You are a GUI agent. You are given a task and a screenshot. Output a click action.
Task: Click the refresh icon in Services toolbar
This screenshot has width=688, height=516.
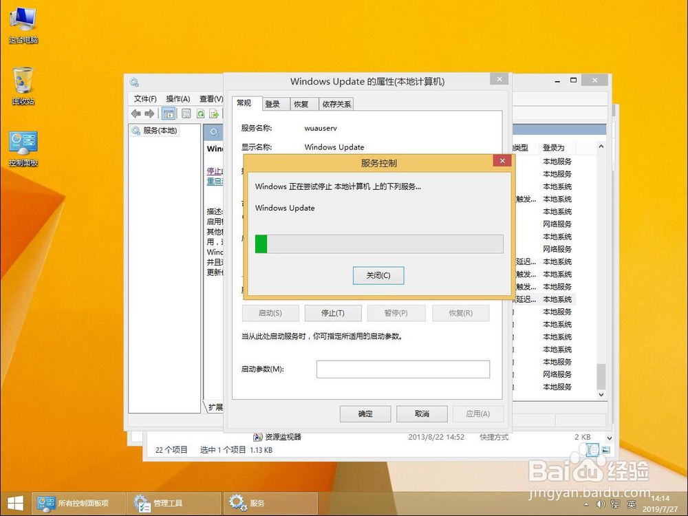pyautogui.click(x=200, y=114)
